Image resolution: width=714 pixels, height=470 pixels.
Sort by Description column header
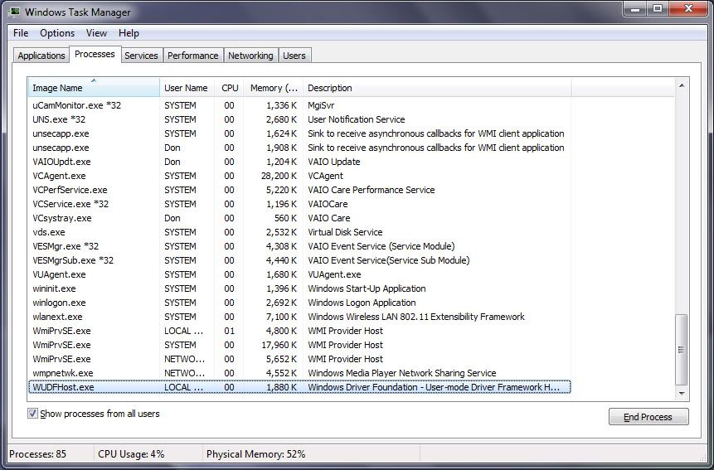click(x=437, y=87)
